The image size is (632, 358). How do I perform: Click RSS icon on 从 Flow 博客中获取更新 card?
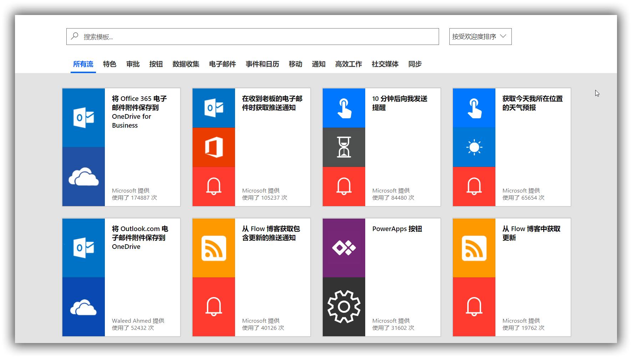coord(474,248)
